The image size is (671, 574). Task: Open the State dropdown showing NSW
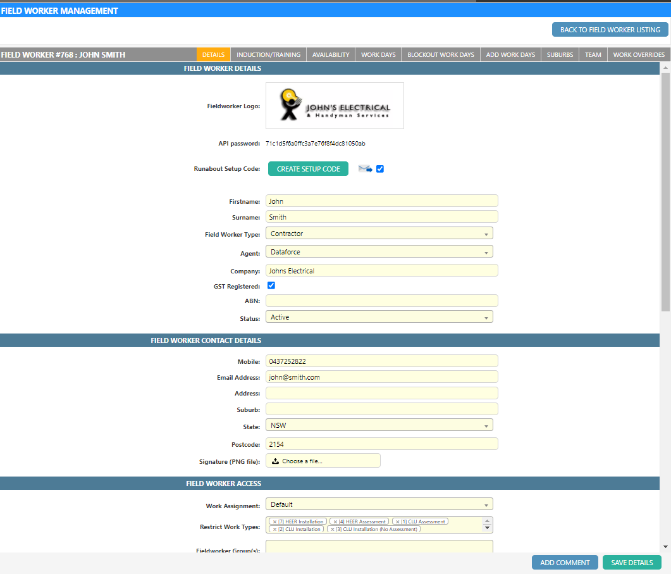379,425
